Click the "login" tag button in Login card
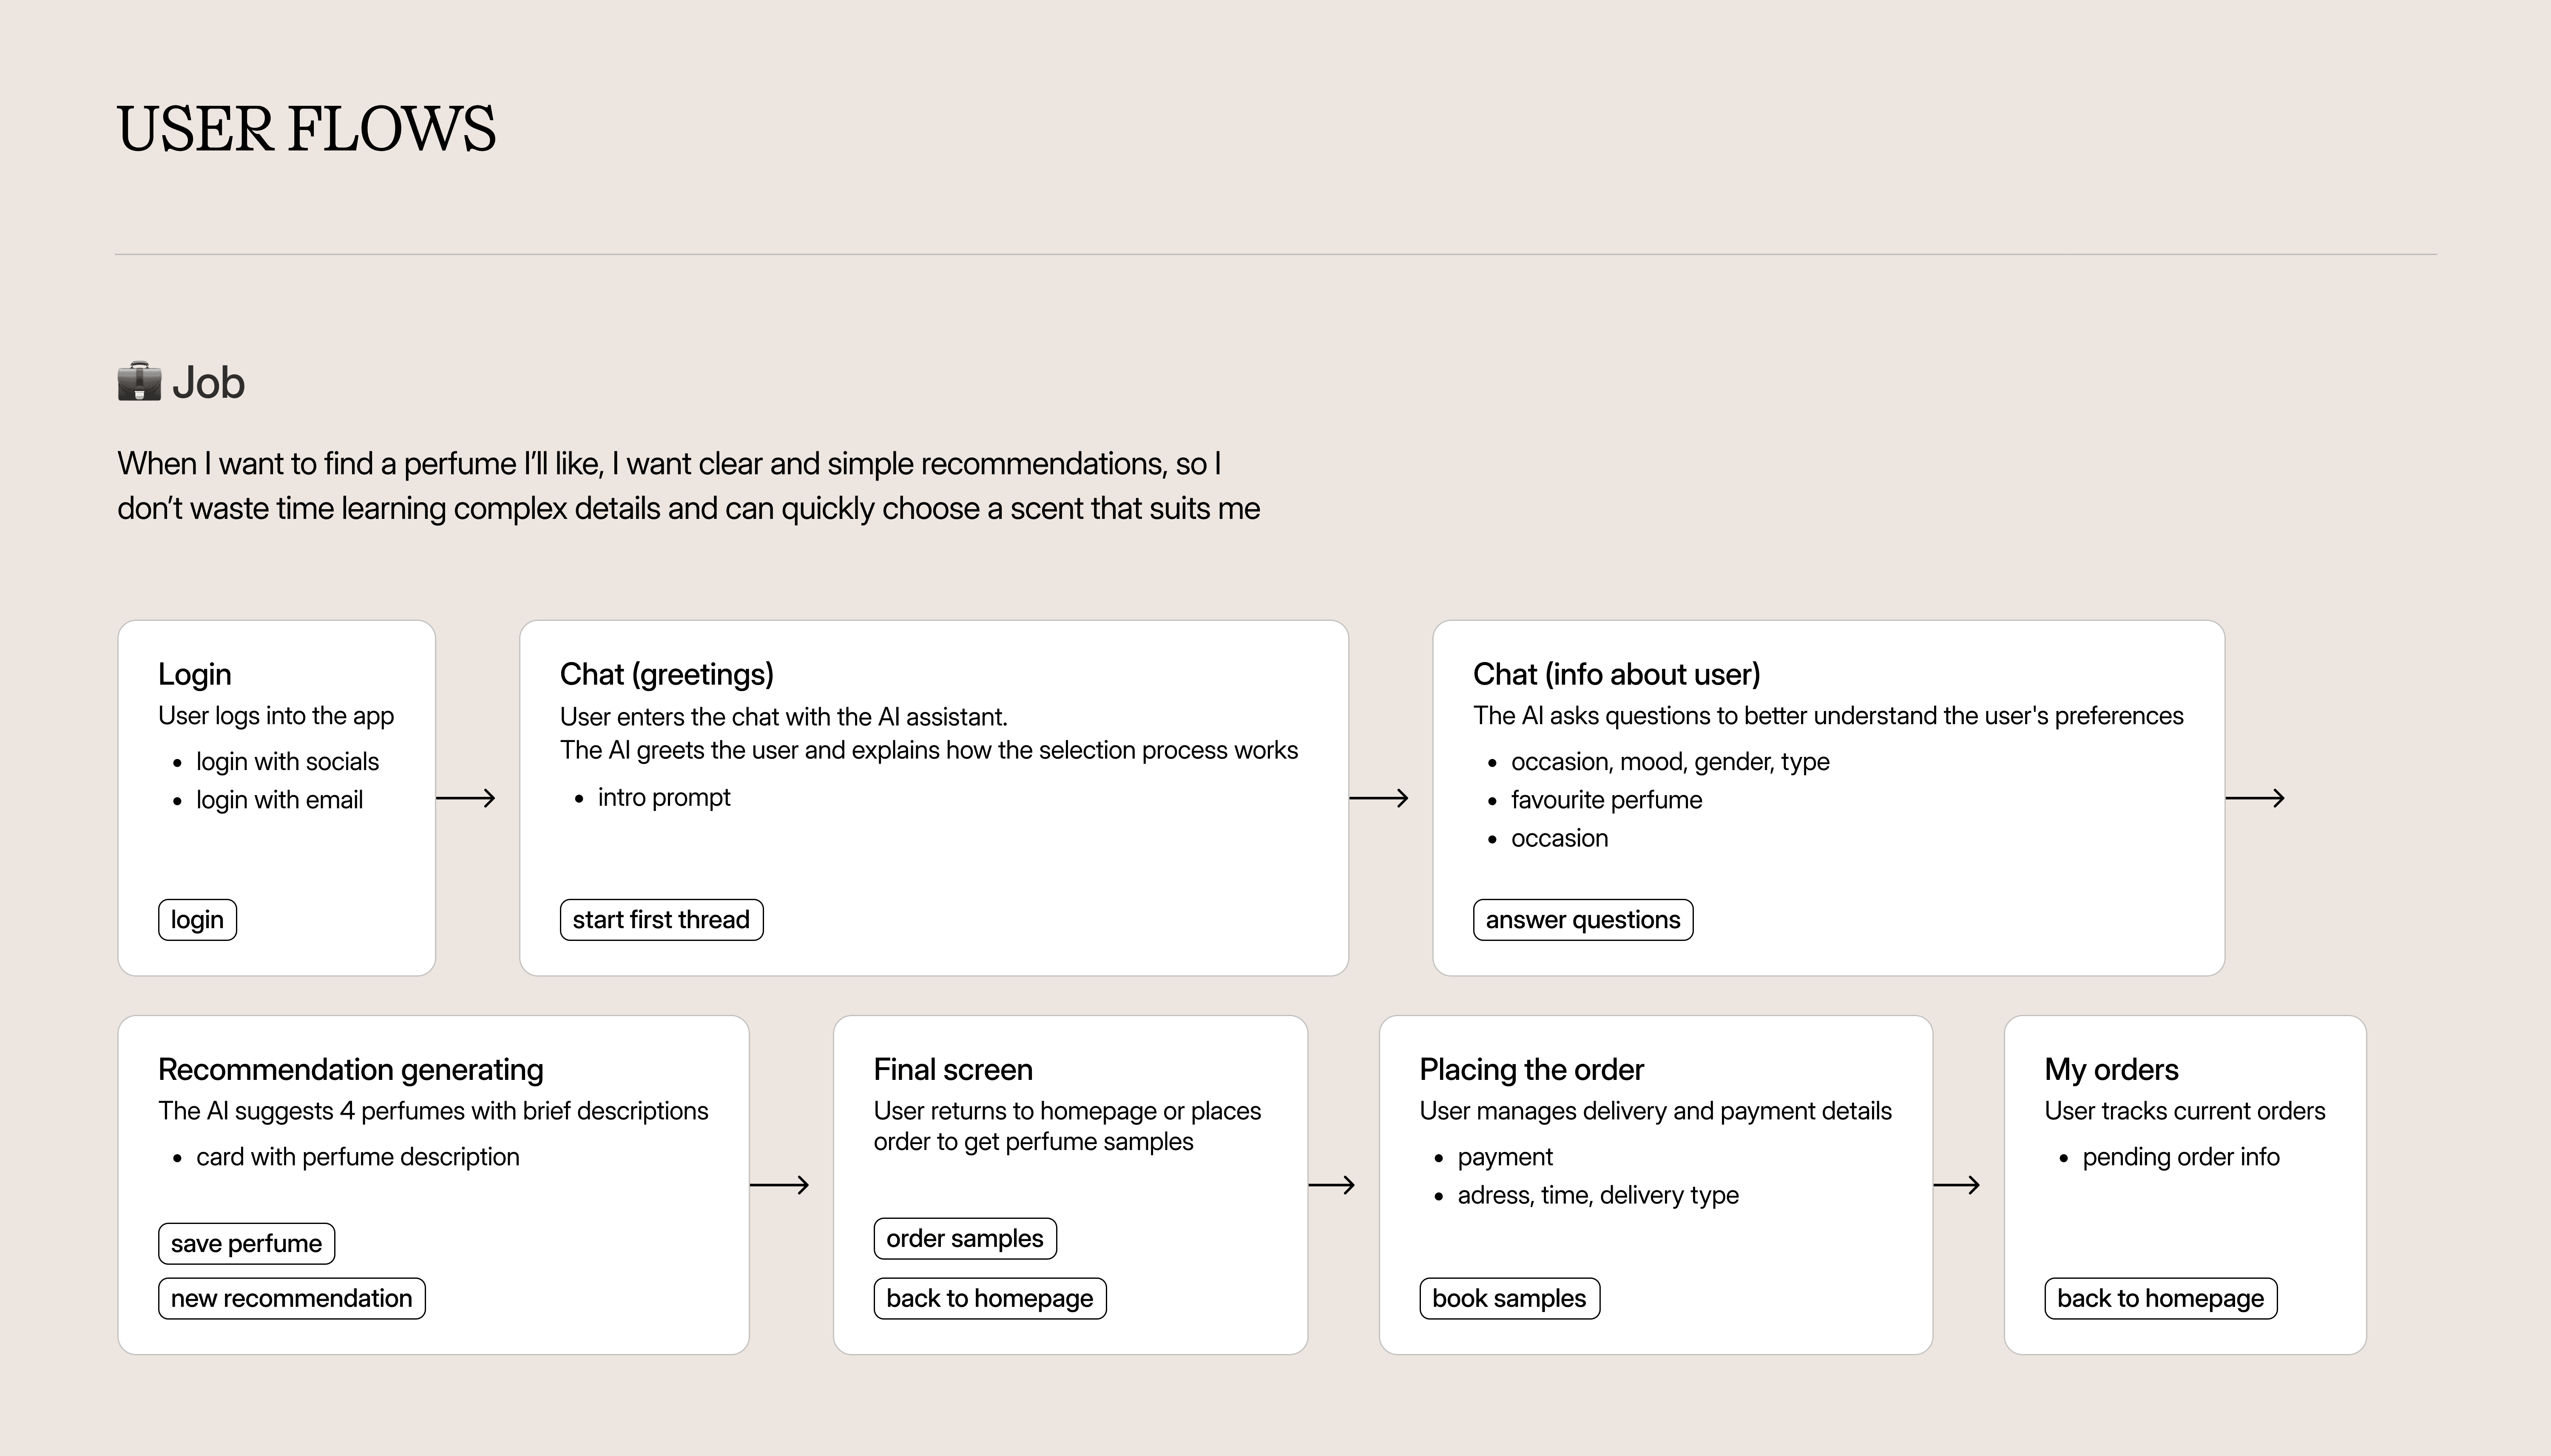 (197, 920)
